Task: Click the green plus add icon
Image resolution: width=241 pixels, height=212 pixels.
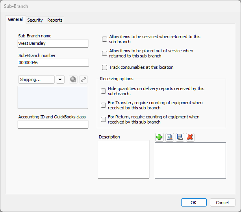Action: point(159,137)
